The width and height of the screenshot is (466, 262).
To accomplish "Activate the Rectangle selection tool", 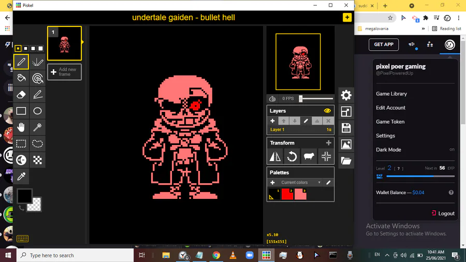I will click(21, 143).
